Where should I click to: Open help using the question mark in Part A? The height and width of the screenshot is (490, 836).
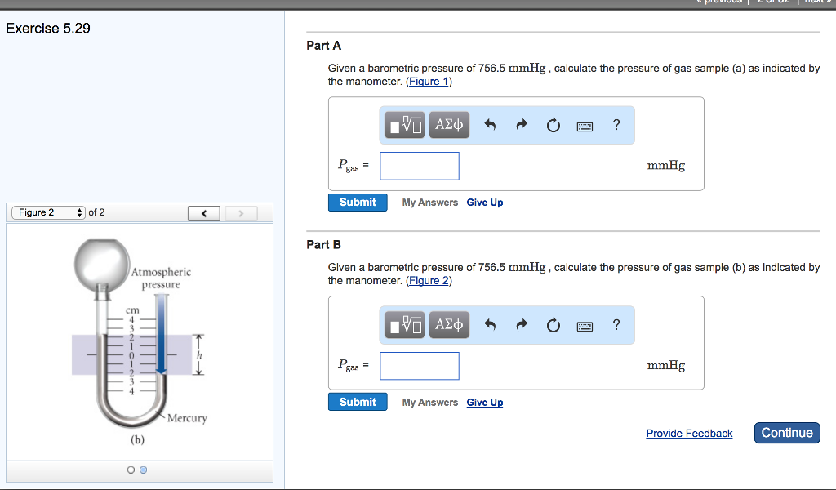[616, 124]
